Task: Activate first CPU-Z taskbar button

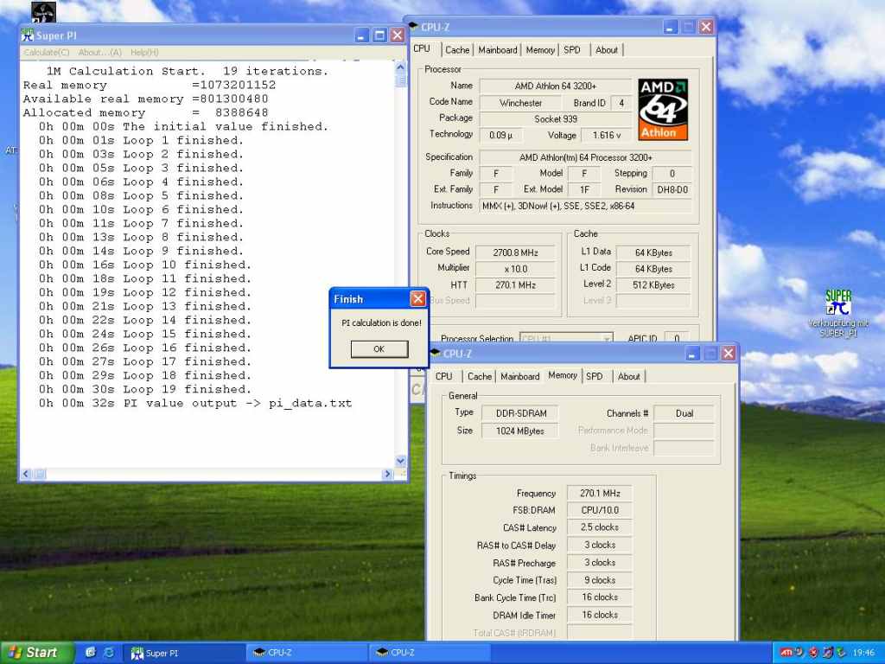Action: (x=307, y=654)
